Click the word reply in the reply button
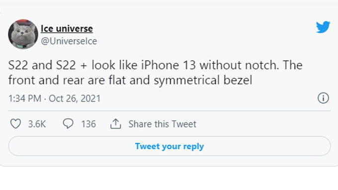The width and height of the screenshot is (338, 190). [193, 146]
